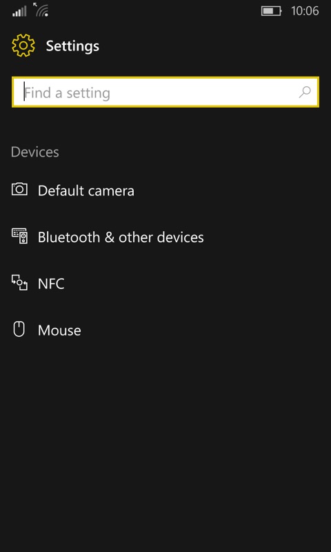The width and height of the screenshot is (331, 552).
Task: Click the battery indicator icon
Action: point(271,11)
